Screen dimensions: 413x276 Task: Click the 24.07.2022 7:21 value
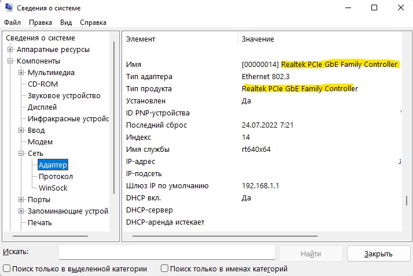(x=268, y=125)
